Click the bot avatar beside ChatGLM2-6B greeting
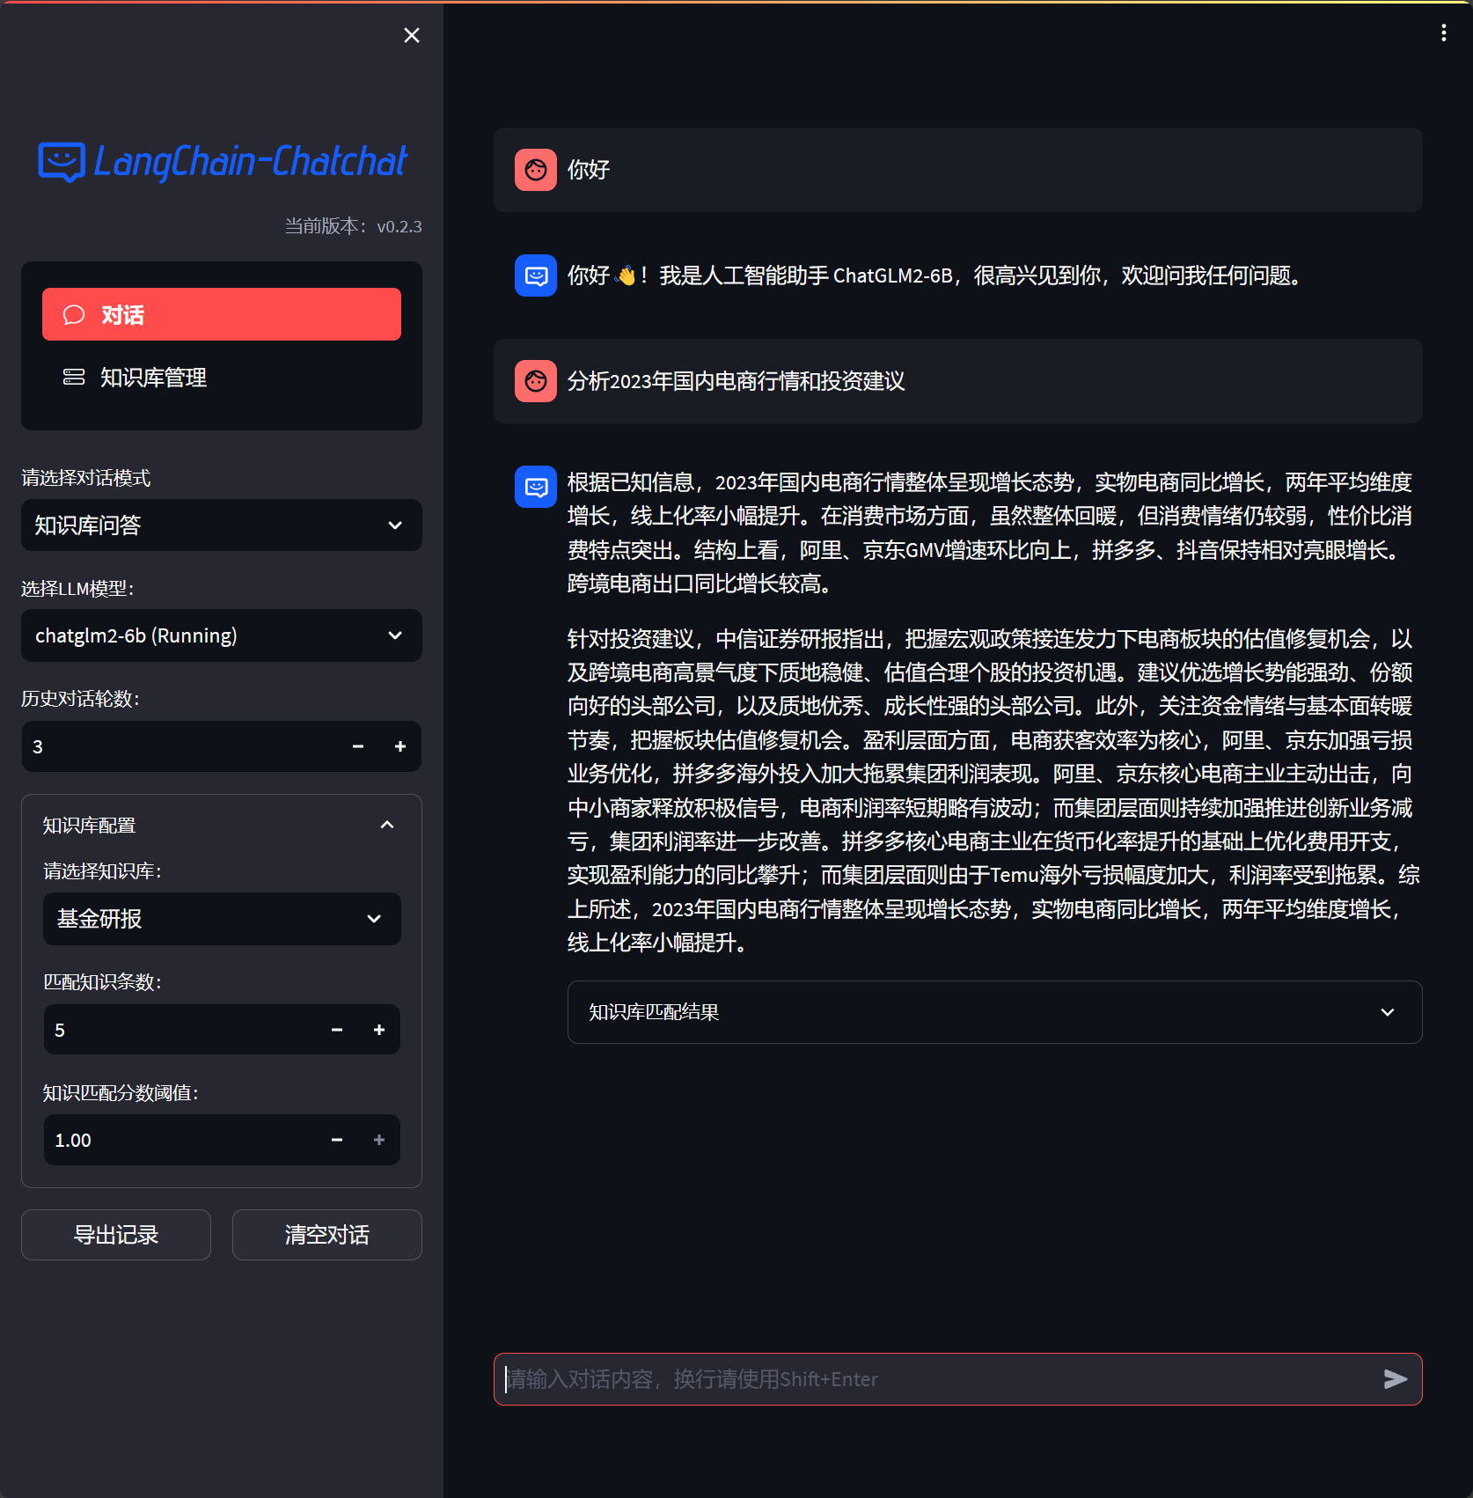 click(x=535, y=275)
